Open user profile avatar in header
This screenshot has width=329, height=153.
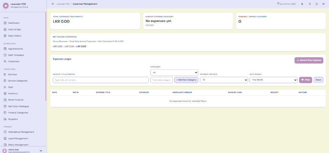pyautogui.click(x=317, y=4)
